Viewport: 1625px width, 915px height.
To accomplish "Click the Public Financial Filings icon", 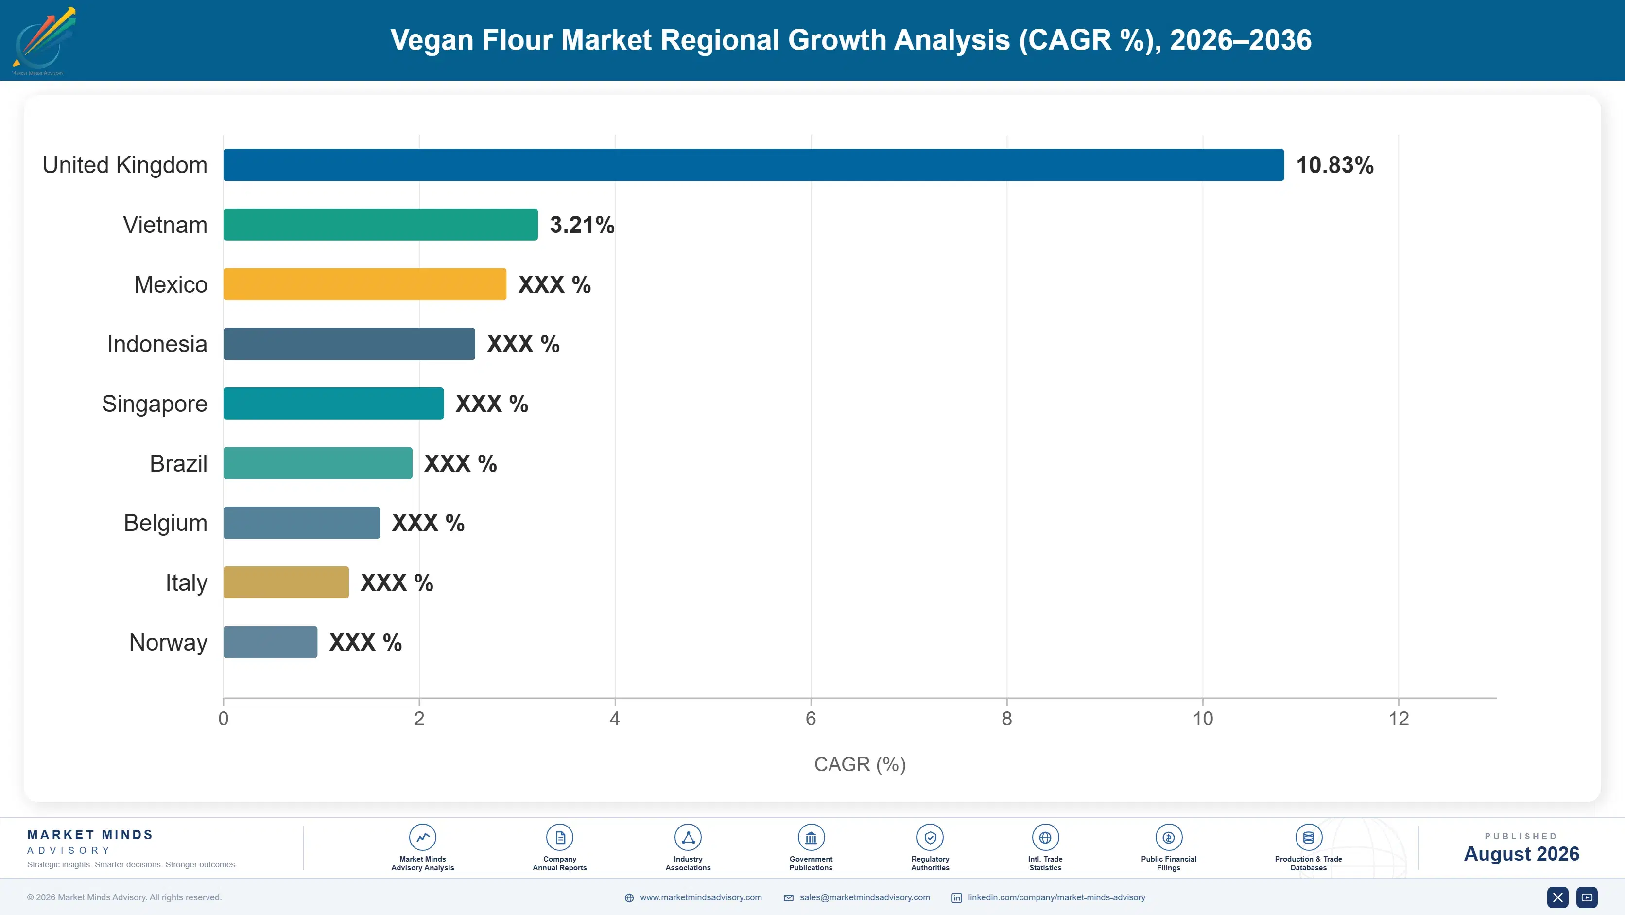I will point(1168,837).
